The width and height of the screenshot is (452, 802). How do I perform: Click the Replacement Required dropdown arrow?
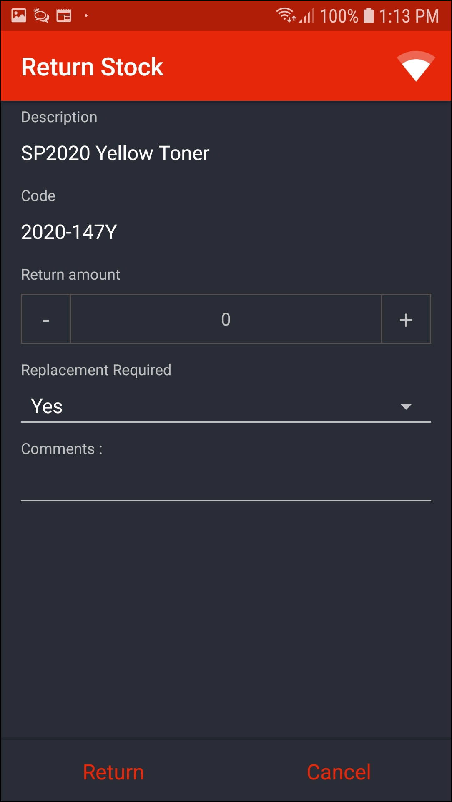coord(406,406)
